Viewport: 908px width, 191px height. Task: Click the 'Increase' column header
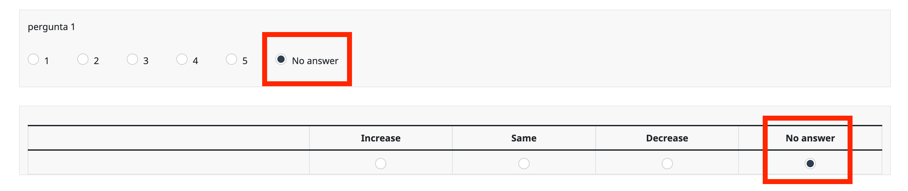(x=380, y=138)
